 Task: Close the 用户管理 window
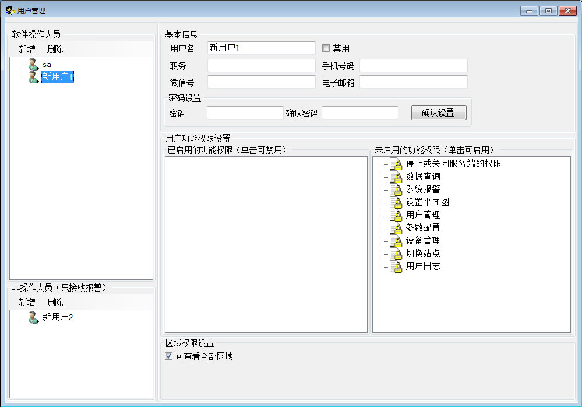tap(567, 11)
